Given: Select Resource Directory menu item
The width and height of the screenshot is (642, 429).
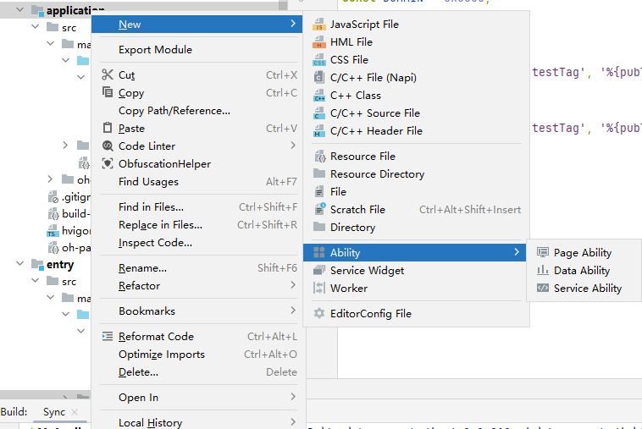Looking at the screenshot, I should tap(377, 174).
